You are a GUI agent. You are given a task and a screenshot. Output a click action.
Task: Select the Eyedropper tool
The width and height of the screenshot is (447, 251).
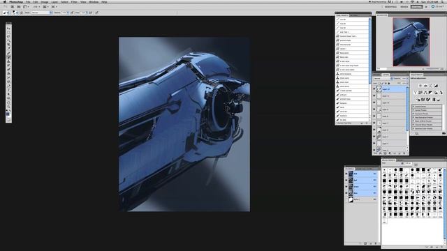[8, 49]
